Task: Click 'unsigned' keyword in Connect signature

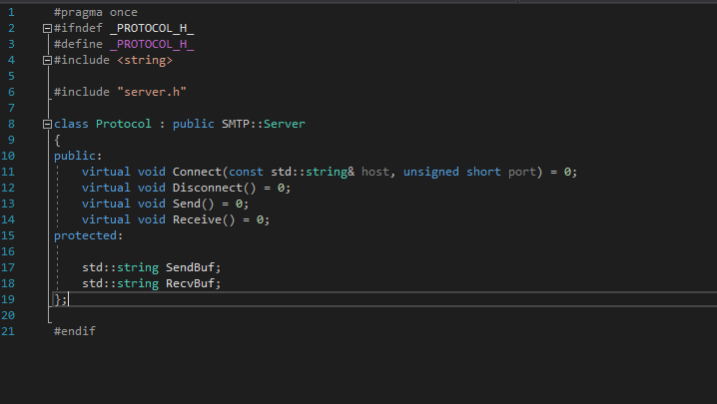Action: click(430, 172)
